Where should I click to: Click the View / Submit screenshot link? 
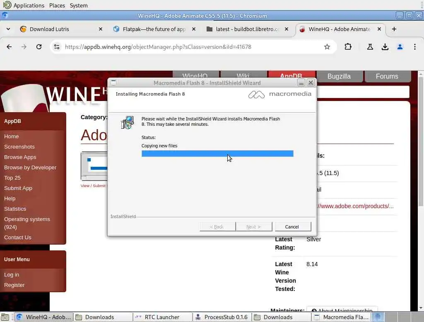93,186
